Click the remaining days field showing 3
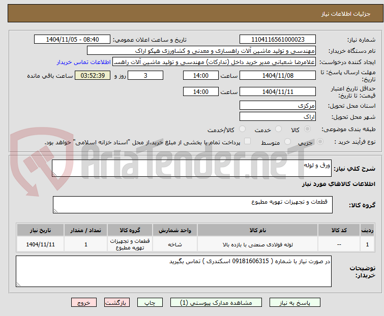 click(145, 75)
